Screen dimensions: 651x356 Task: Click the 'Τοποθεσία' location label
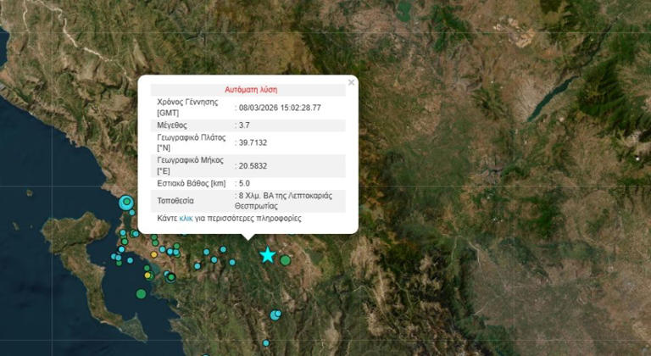point(175,201)
